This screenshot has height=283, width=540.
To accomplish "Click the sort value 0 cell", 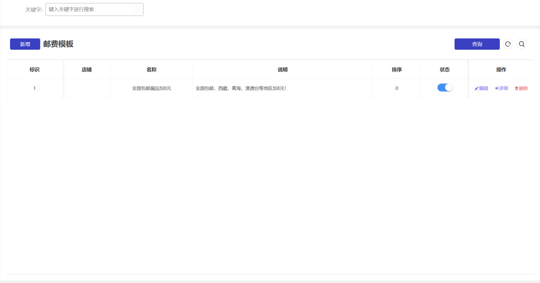I will coord(397,88).
